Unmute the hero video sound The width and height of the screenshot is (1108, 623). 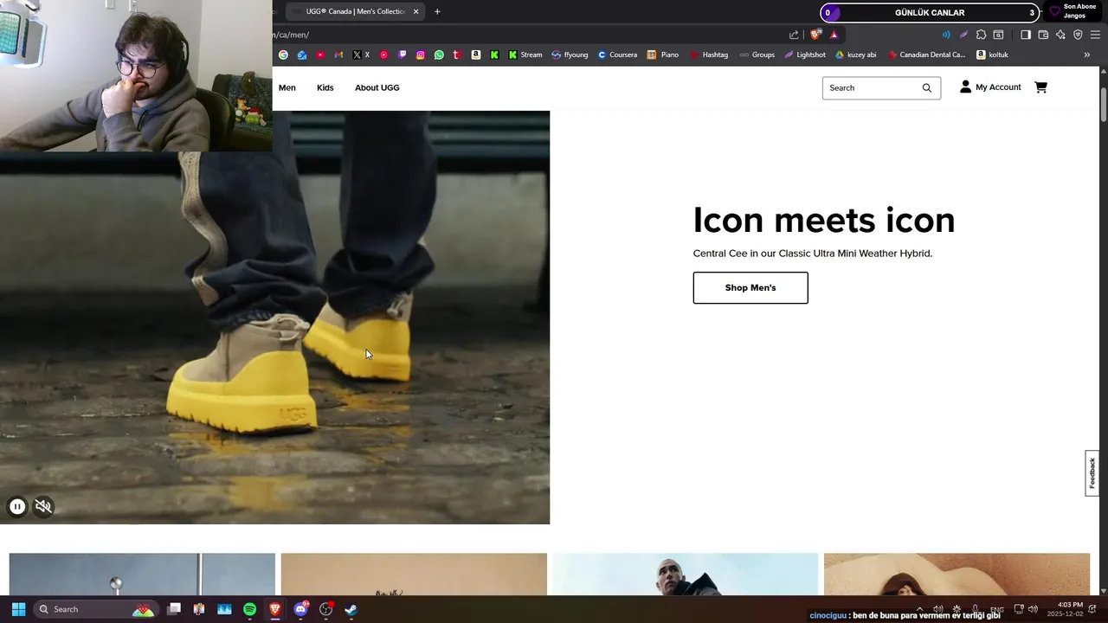point(43,507)
